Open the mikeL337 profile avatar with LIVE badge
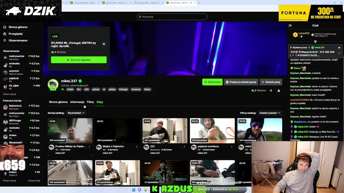Image resolution: width=344 pixels, height=193 pixels. pyautogui.click(x=53, y=84)
